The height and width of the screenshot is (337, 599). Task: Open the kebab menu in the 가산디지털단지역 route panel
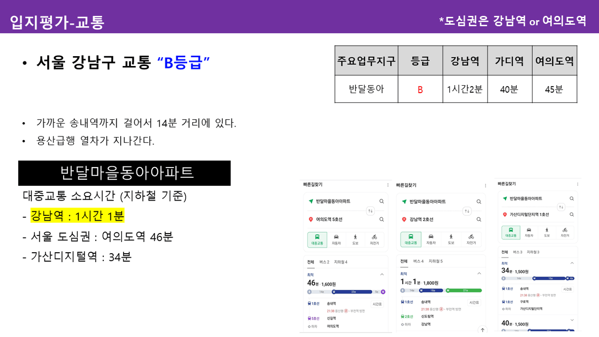(x=577, y=184)
